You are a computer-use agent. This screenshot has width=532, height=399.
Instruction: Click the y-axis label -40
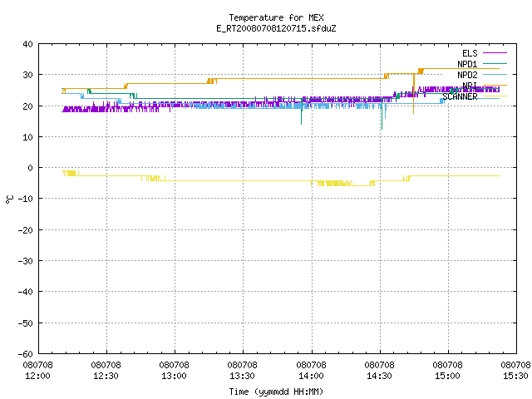click(x=26, y=292)
